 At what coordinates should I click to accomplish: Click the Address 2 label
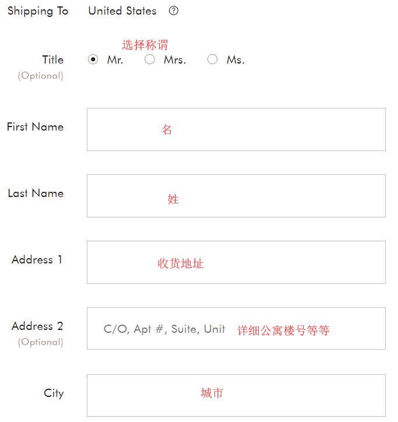coord(37,326)
